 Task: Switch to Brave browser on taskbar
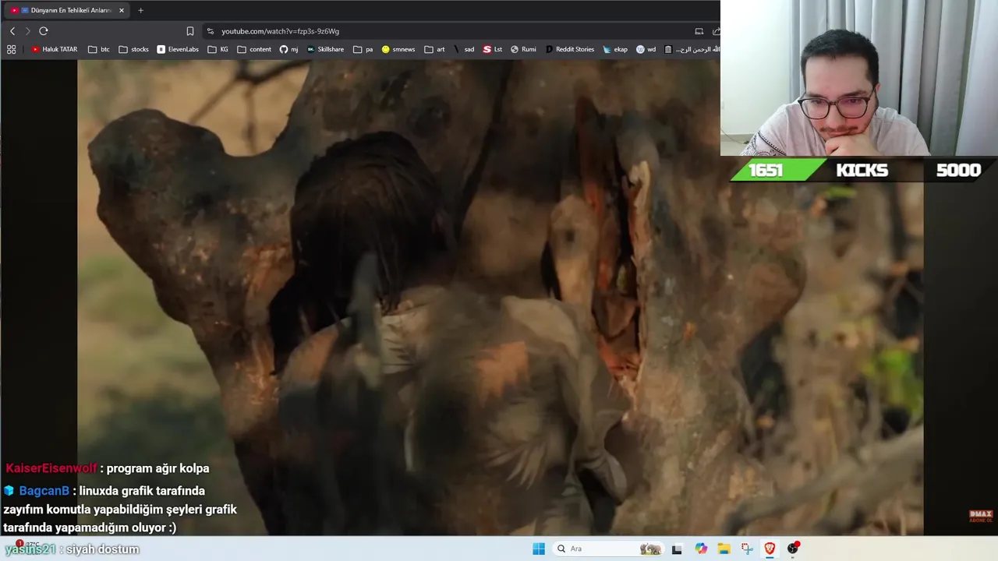(770, 549)
